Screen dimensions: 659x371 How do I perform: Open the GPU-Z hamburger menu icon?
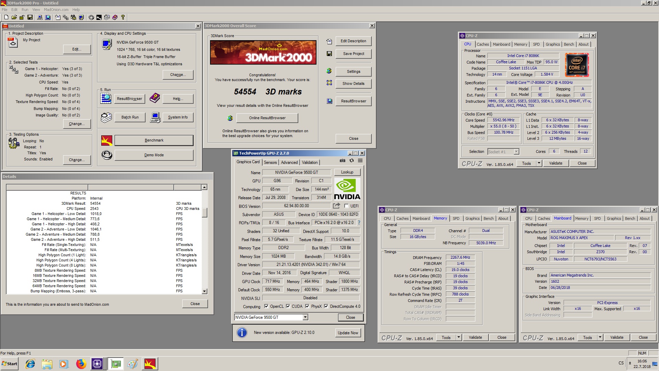click(x=360, y=160)
